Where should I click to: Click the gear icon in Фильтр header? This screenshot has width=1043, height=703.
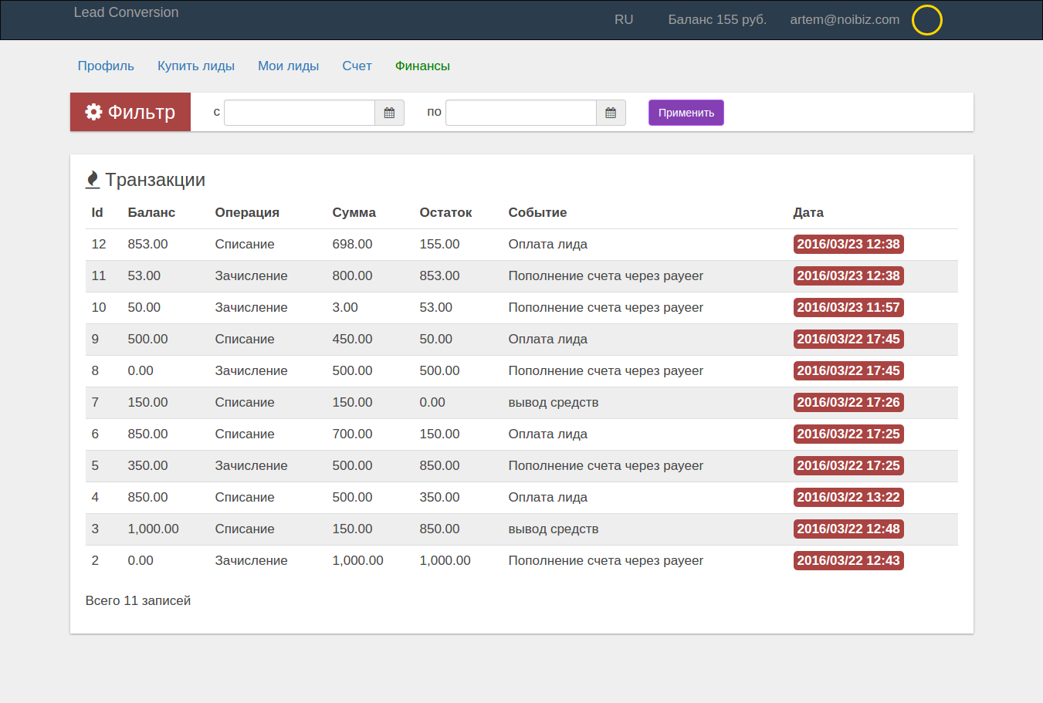pos(93,112)
